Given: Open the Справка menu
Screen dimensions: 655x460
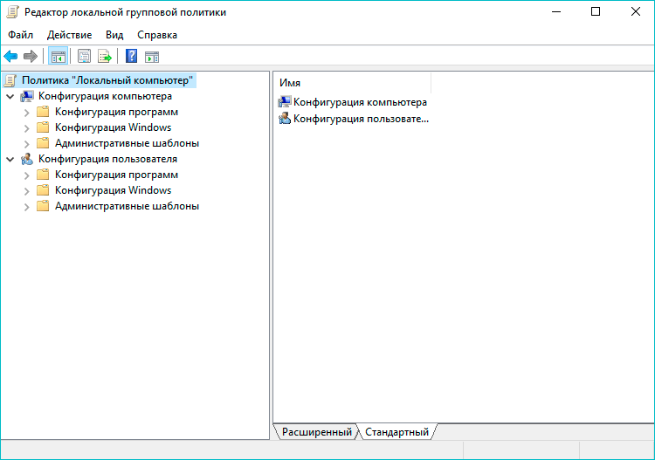Looking at the screenshot, I should coord(157,35).
